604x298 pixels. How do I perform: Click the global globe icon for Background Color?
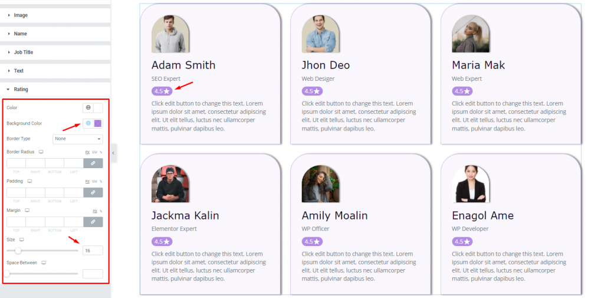pyautogui.click(x=88, y=123)
